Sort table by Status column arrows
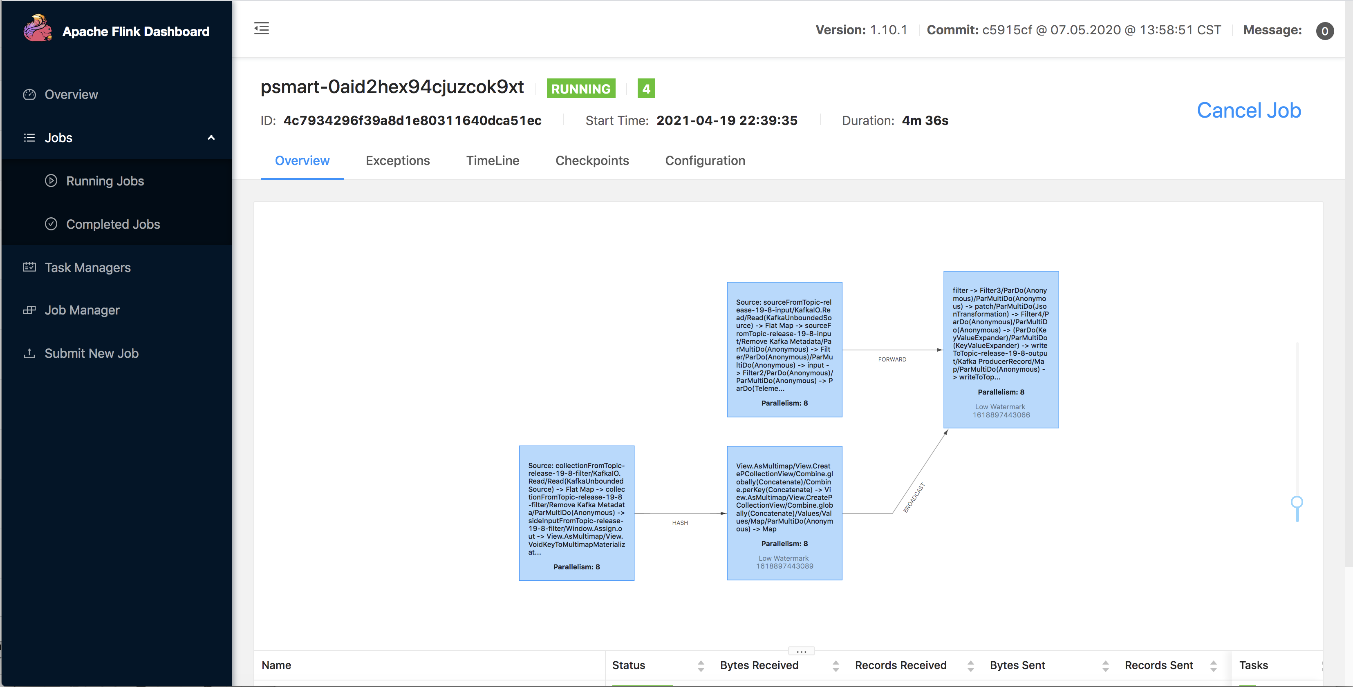 pyautogui.click(x=701, y=666)
